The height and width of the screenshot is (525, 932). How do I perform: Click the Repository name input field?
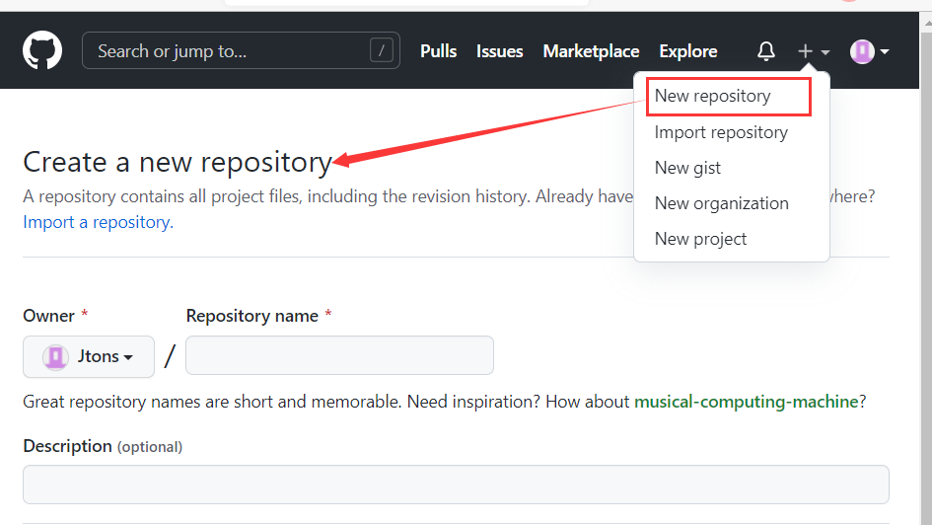pyautogui.click(x=339, y=355)
